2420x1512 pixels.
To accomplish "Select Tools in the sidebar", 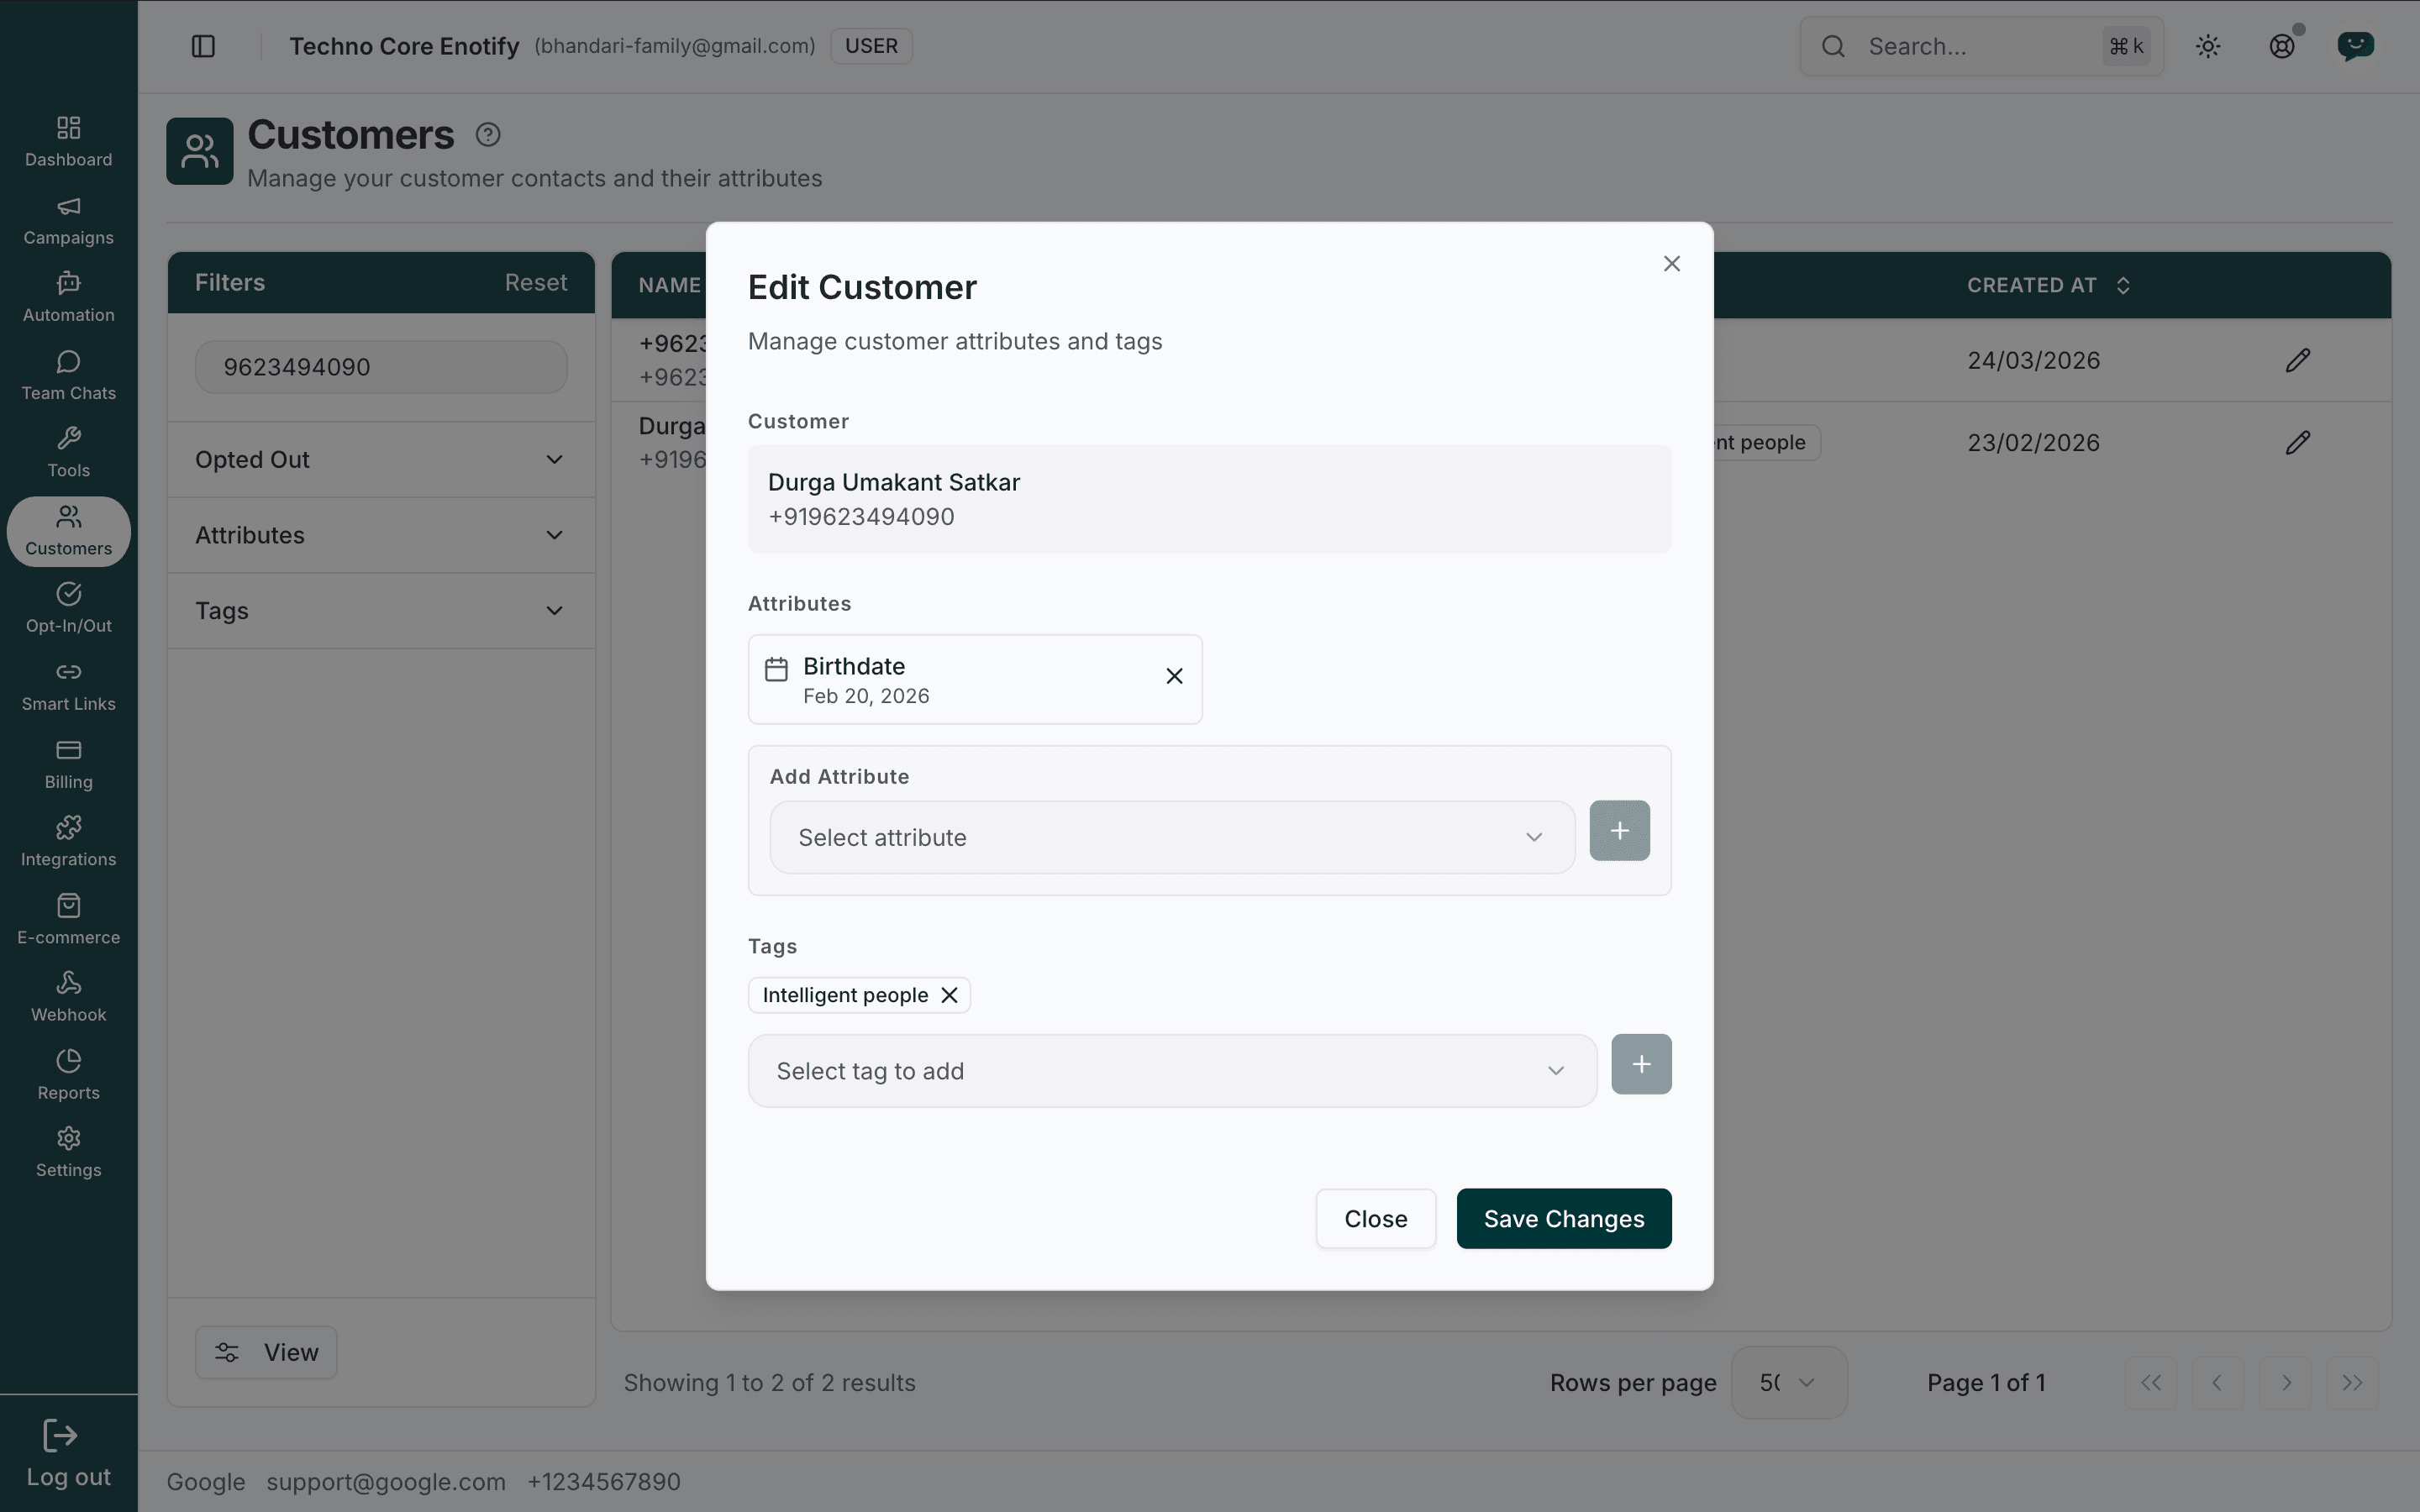I will click(x=68, y=453).
